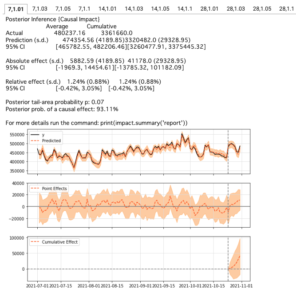This screenshot has height=291, width=296.
Task: Switch to the 7,1.03 tab
Action: click(x=39, y=9)
